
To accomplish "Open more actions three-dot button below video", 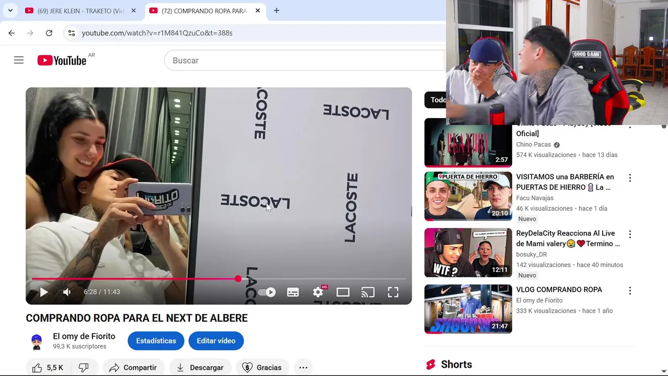I will point(303,368).
